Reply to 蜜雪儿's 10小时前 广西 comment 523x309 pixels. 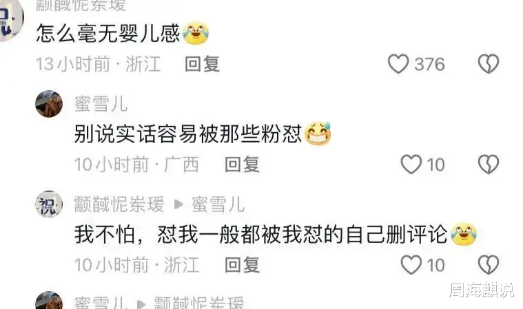(242, 164)
